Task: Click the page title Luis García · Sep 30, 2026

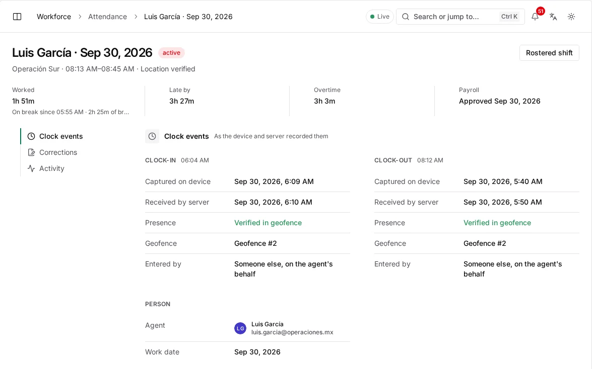Action: [82, 53]
